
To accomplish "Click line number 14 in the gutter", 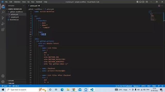I will [x=30, y=41].
